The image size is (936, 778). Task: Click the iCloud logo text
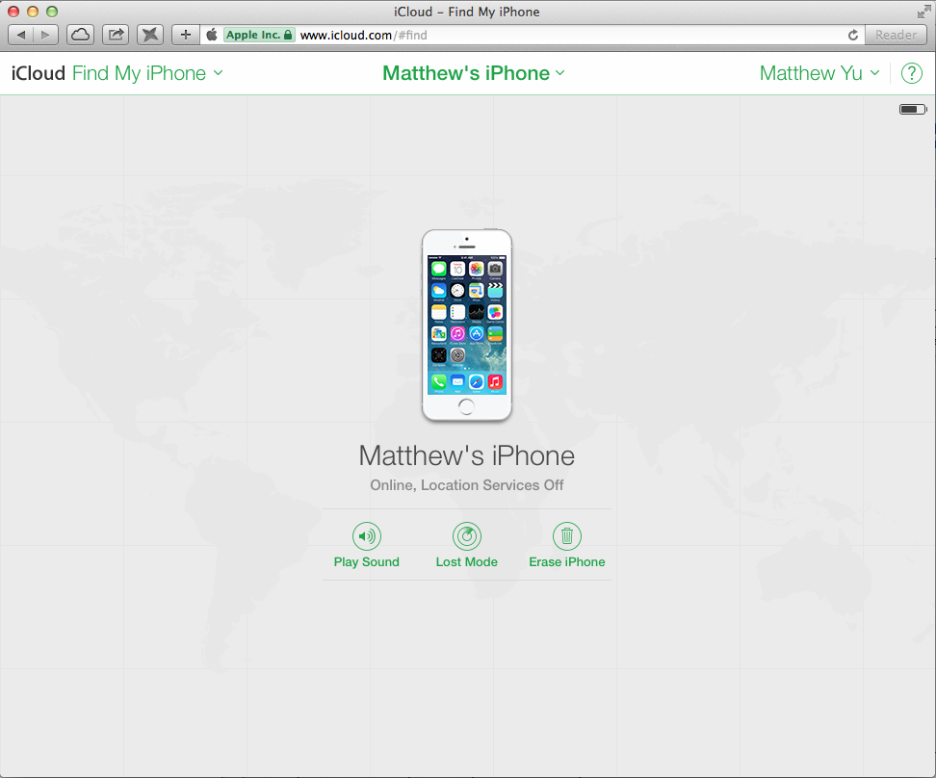click(39, 73)
